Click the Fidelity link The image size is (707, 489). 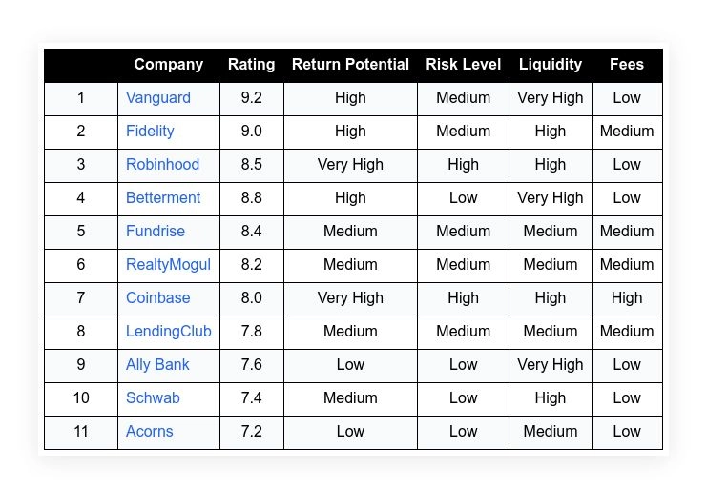150,132
